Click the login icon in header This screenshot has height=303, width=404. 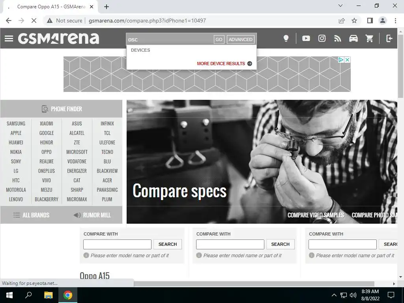point(389,38)
